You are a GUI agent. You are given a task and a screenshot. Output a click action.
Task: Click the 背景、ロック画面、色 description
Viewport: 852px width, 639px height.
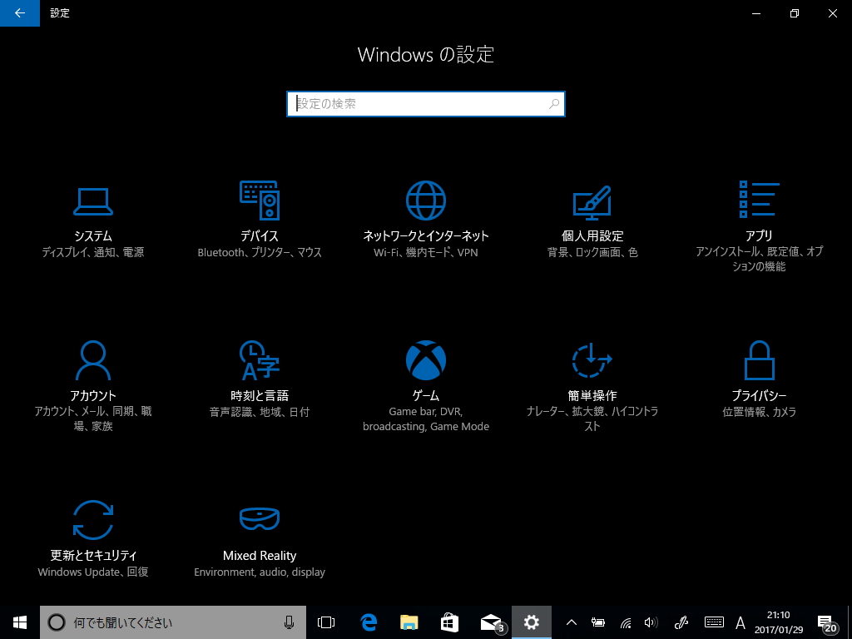592,252
